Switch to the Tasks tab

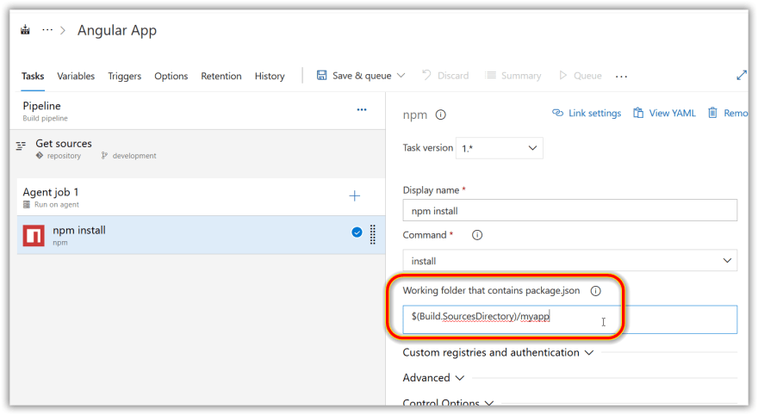coord(33,76)
